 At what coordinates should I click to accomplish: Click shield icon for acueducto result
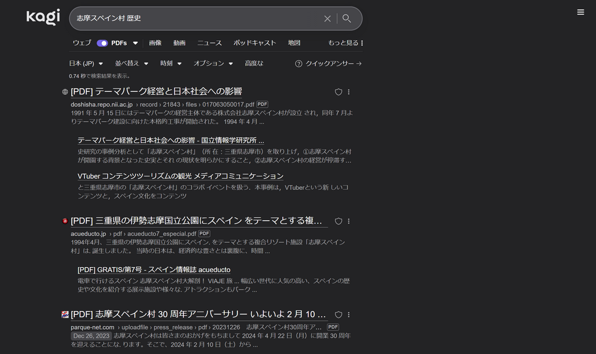click(x=338, y=221)
